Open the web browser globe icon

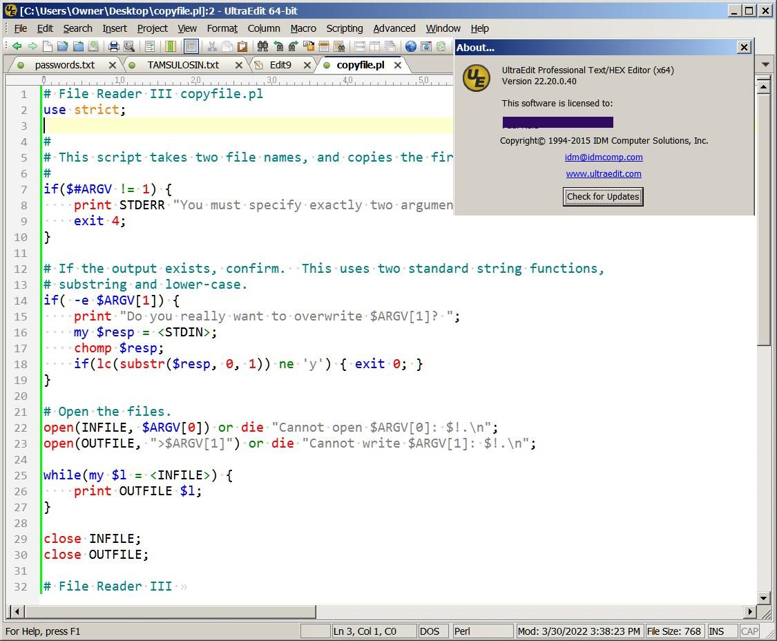pos(411,46)
